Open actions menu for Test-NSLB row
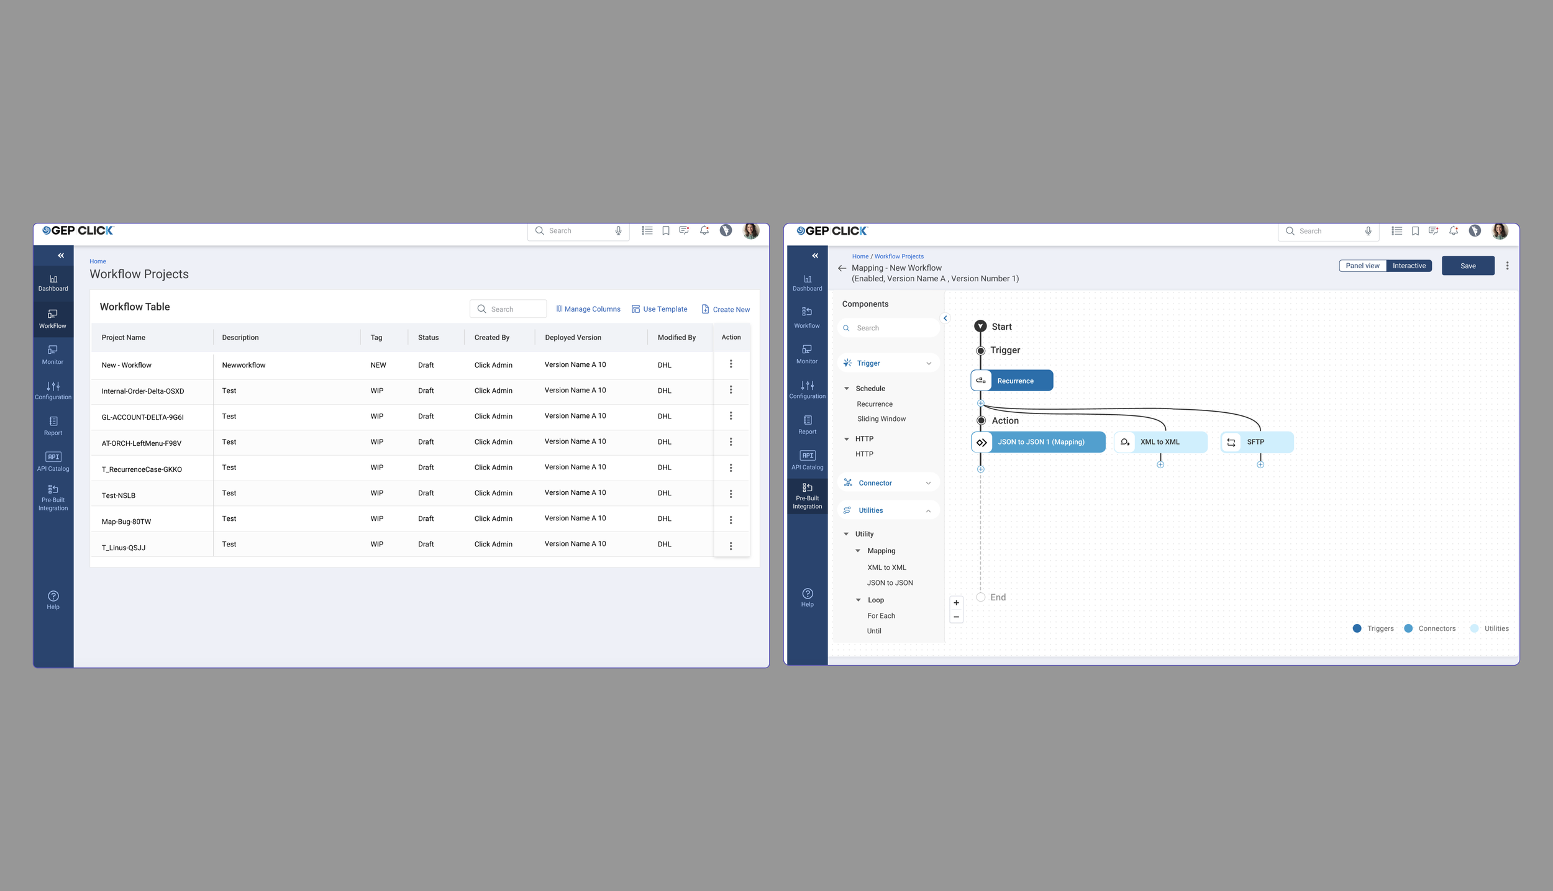The height and width of the screenshot is (891, 1553). coord(731,494)
